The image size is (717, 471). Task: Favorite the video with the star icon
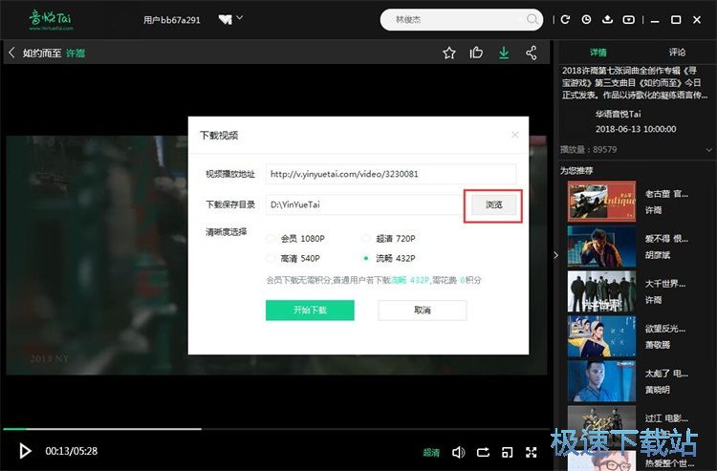pos(449,53)
